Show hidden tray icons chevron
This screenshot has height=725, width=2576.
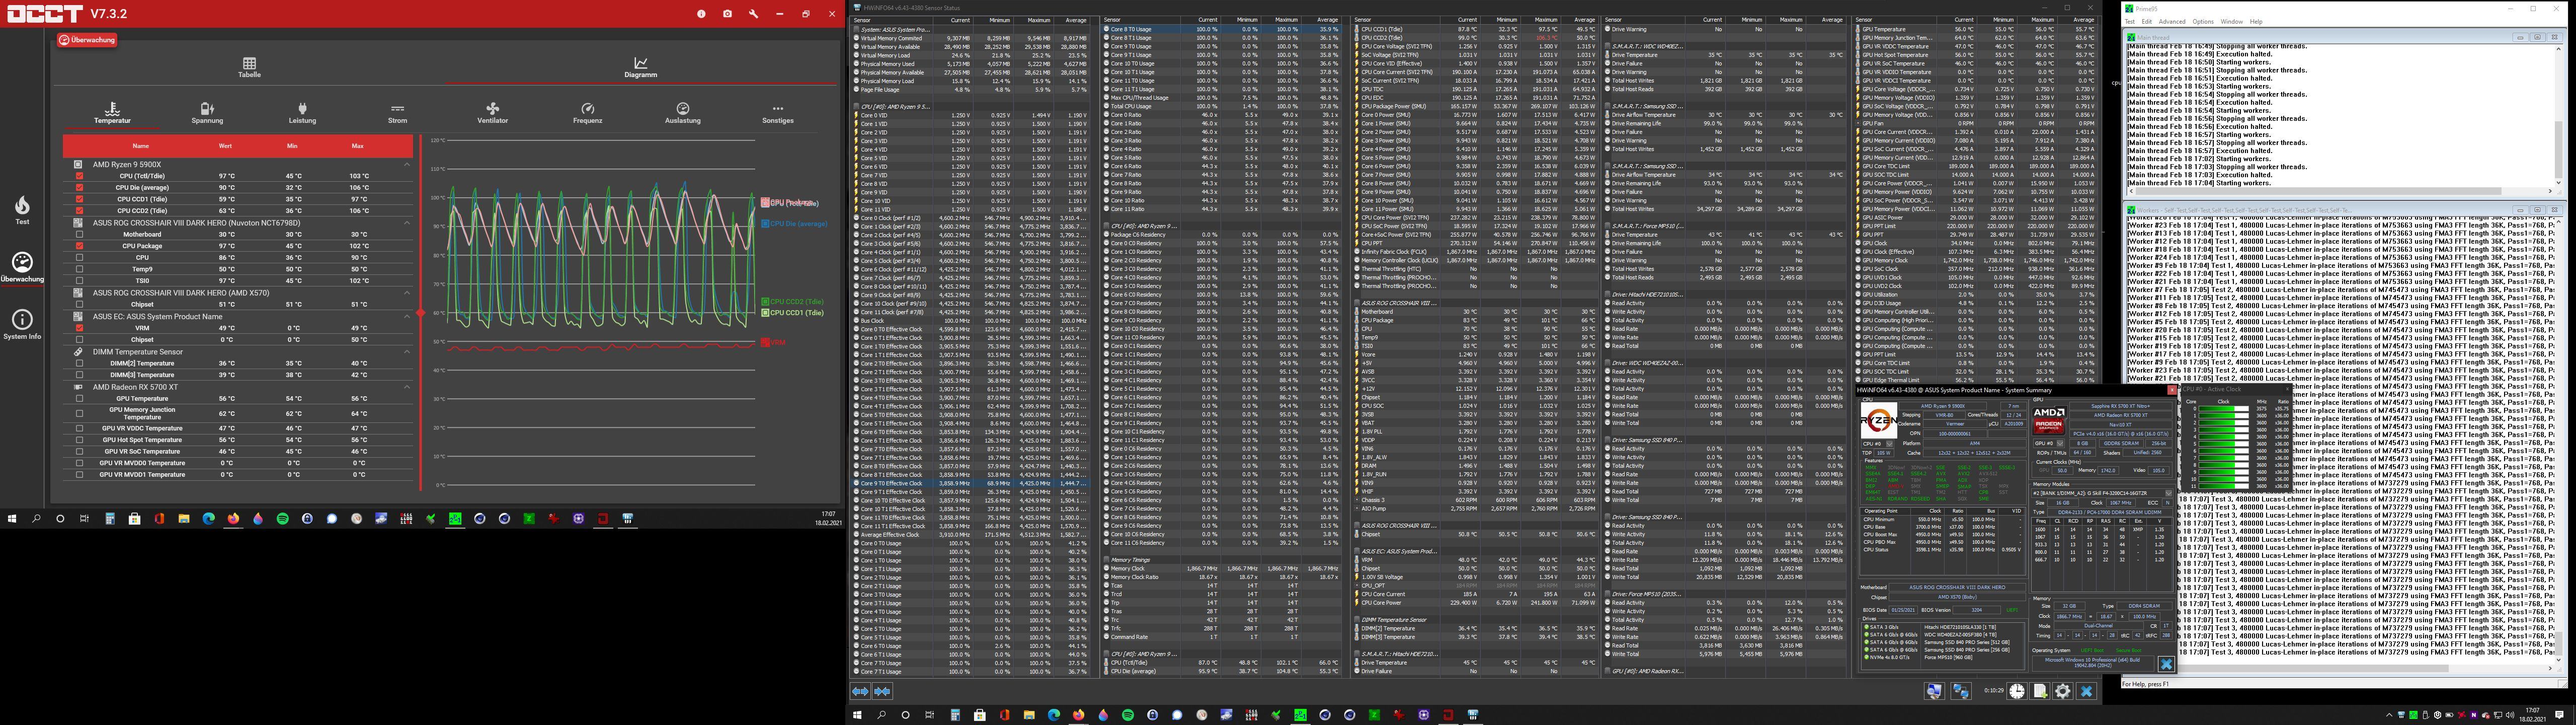point(2390,715)
